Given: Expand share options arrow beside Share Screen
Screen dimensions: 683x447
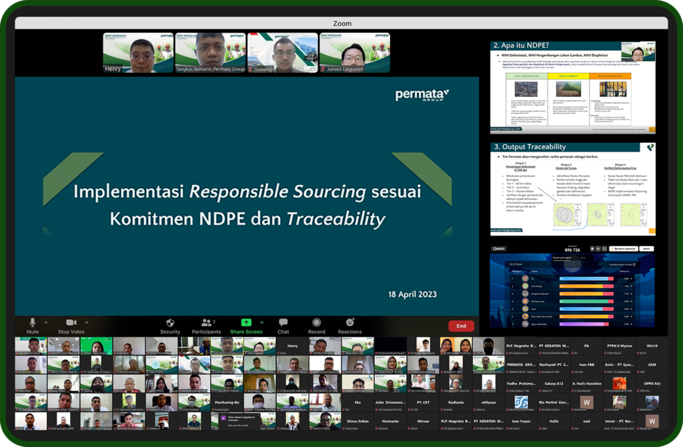Looking at the screenshot, I should pyautogui.click(x=261, y=322).
